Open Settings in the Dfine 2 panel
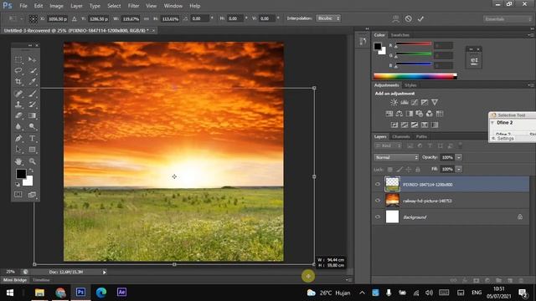Viewport: 536px width, 301px height. [505, 138]
